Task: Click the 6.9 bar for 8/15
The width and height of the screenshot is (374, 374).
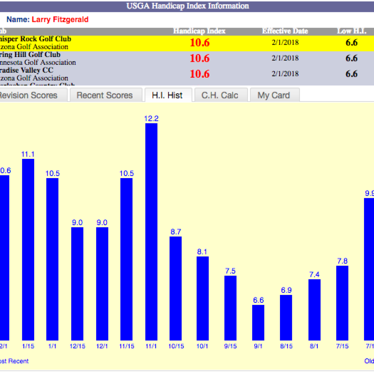Action: 286,318
